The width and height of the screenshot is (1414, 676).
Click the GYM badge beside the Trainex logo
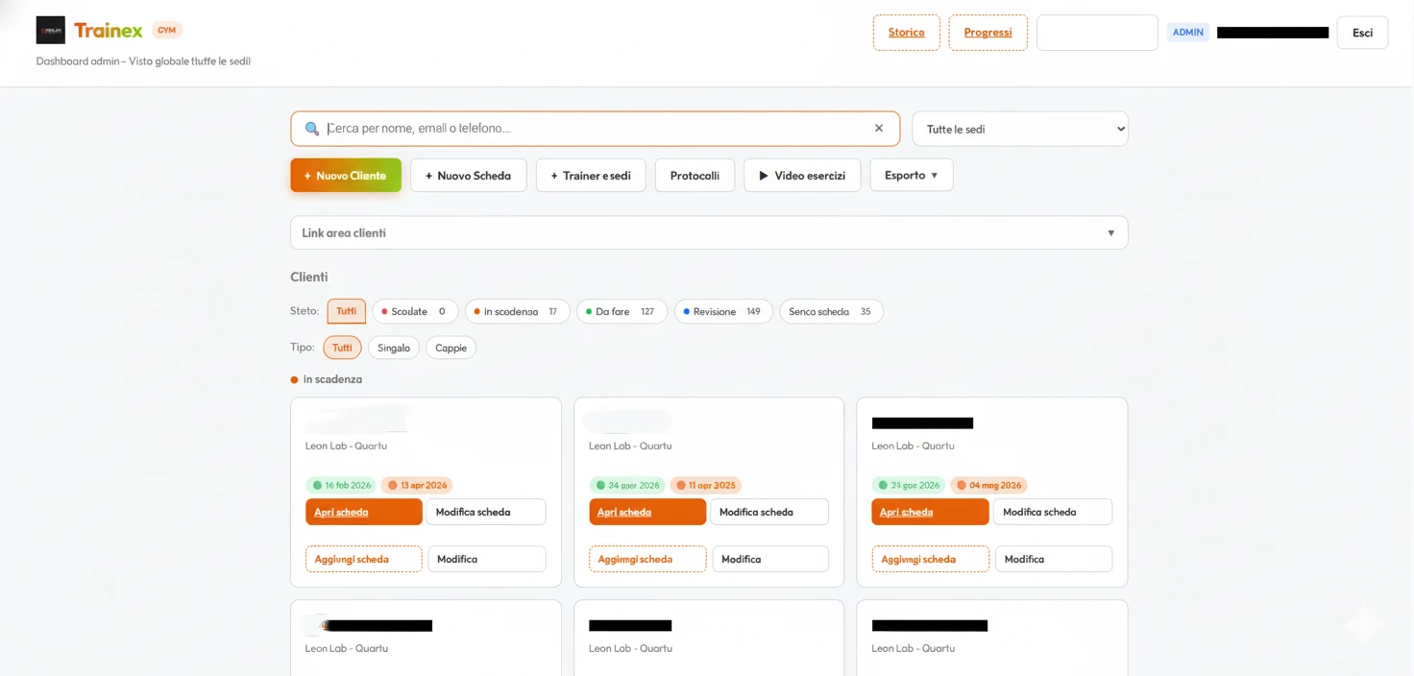166,30
